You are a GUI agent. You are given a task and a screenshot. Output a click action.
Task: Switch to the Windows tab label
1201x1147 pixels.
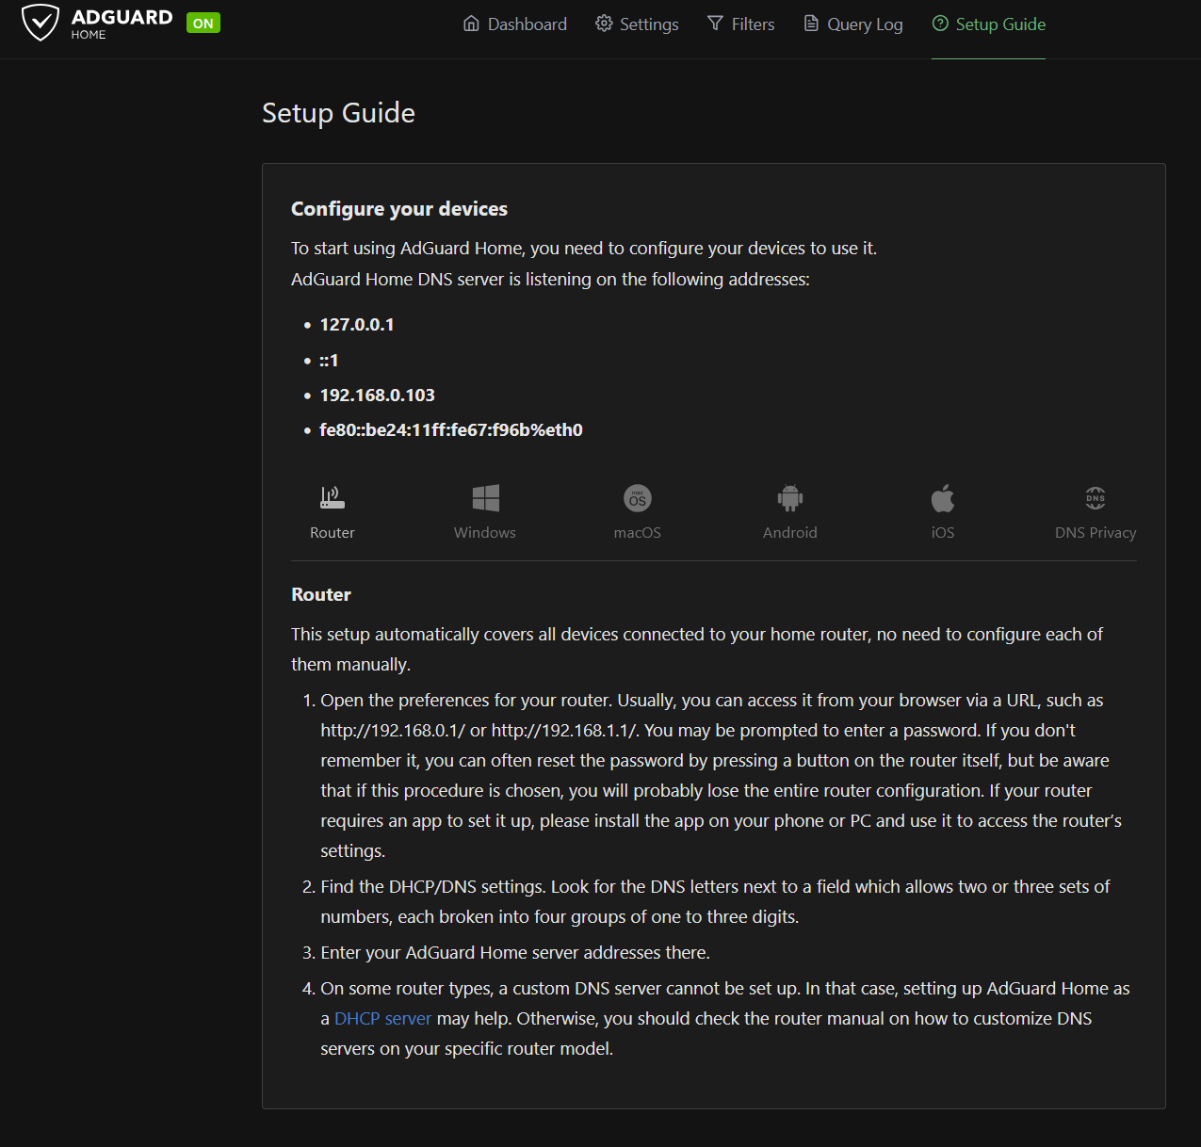(x=485, y=532)
